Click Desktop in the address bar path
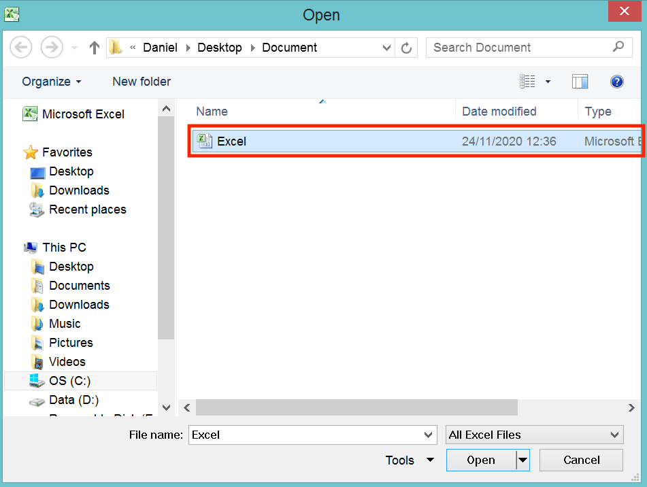 (x=220, y=48)
